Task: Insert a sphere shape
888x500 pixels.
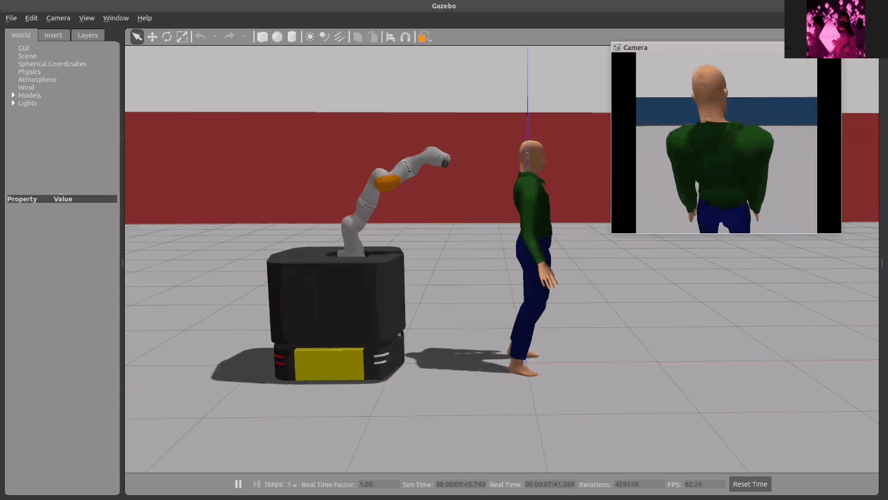Action: (277, 37)
